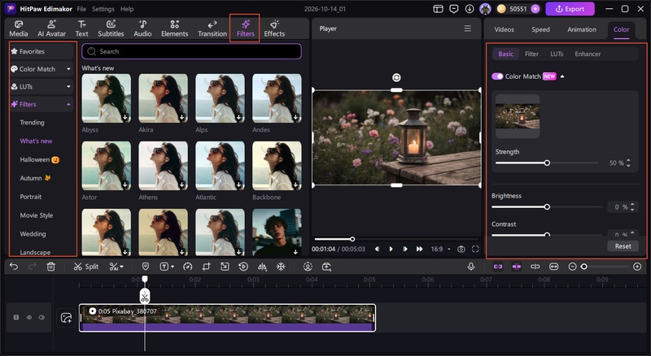Image resolution: width=651 pixels, height=356 pixels.
Task: Collapse the Filters category in sidebar
Action: [68, 104]
